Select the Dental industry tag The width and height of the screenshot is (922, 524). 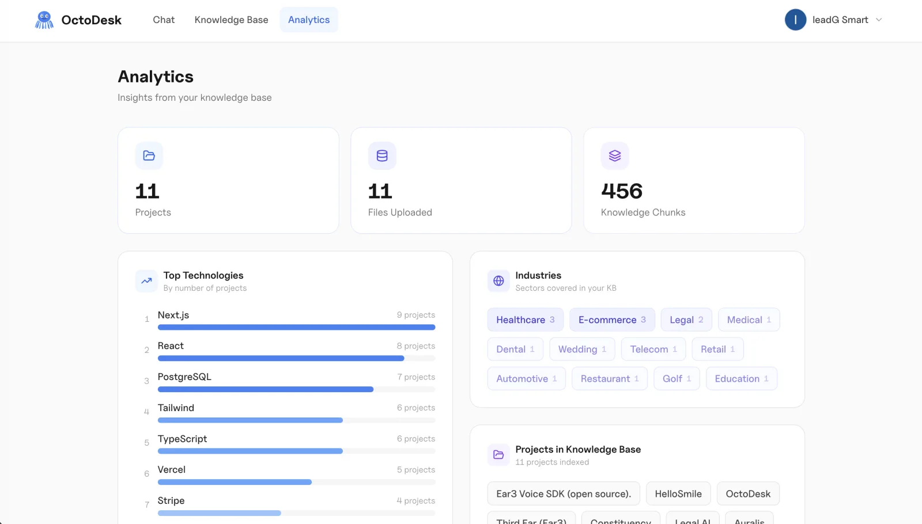tap(515, 349)
